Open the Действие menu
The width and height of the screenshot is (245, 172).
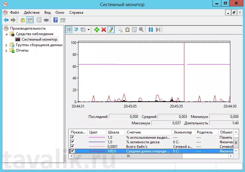[32, 13]
